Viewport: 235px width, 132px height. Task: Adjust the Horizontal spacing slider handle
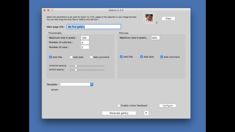76,66
